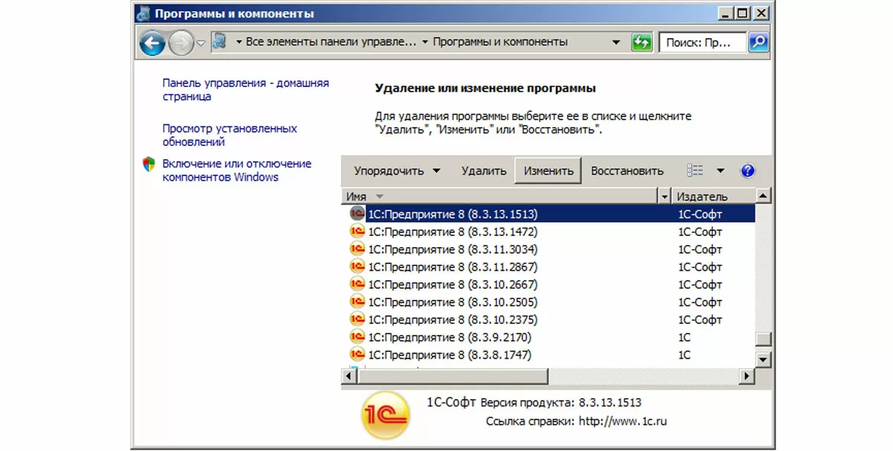Viewport: 893px width, 451px height.
Task: Open 'Просмотр установленных обновлений' link
Action: 230,135
